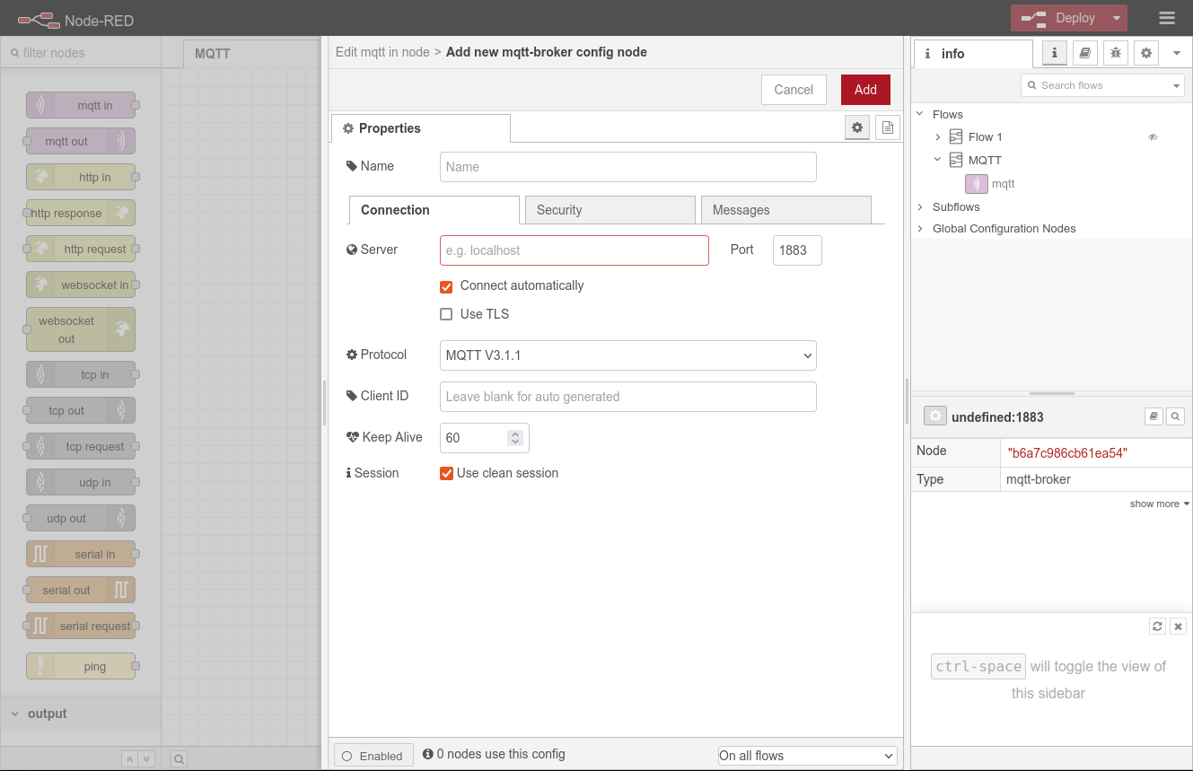Select the websocket in palette node
Image resolution: width=1193 pixels, height=771 pixels.
tap(81, 285)
